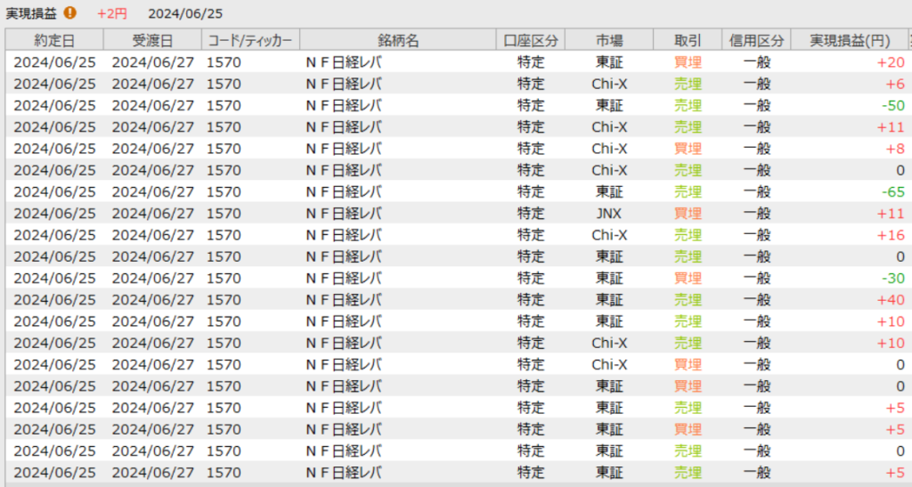Click the orange warning icon beside 実現損益
This screenshot has height=487, width=912.
tap(70, 12)
